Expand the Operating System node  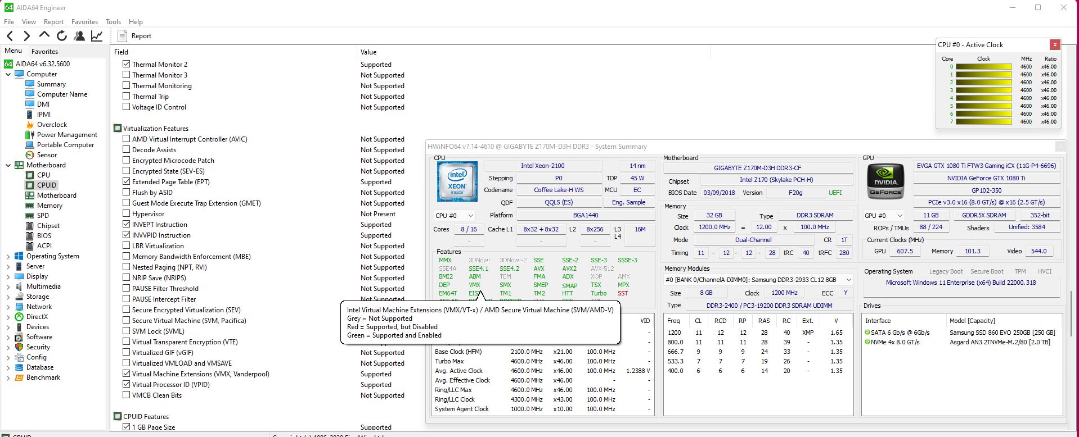click(x=8, y=256)
